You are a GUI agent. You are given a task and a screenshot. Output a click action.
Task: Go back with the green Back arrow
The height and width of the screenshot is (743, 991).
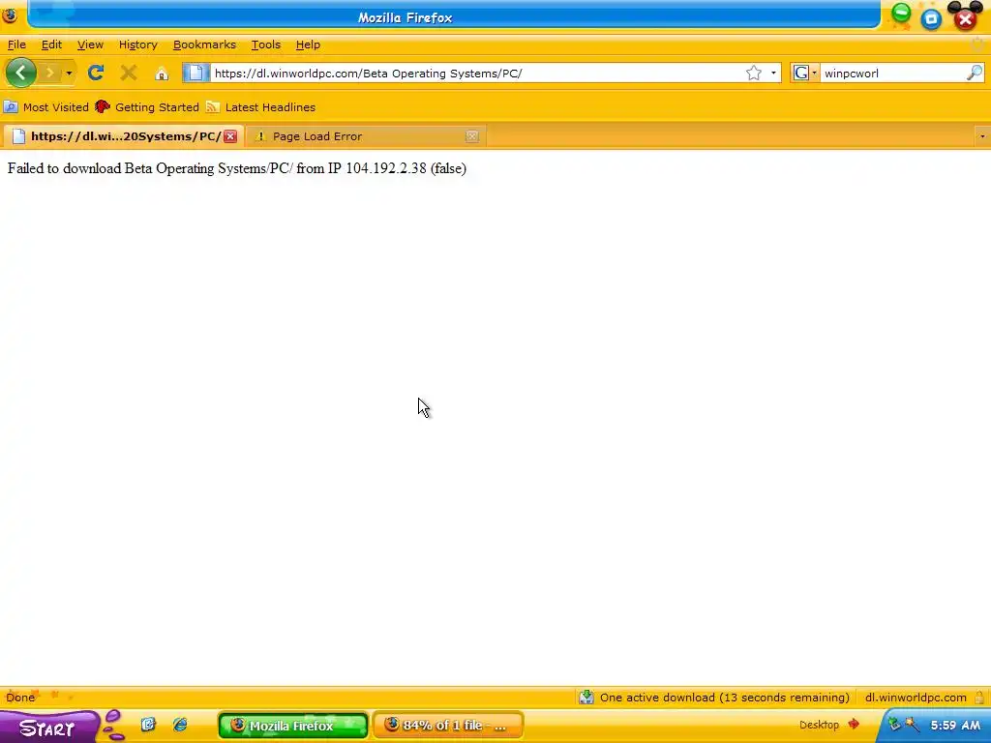[20, 73]
